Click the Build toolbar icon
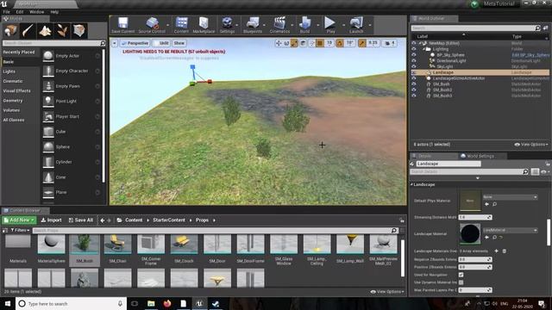Viewport: 552px width, 310px height. (x=304, y=25)
